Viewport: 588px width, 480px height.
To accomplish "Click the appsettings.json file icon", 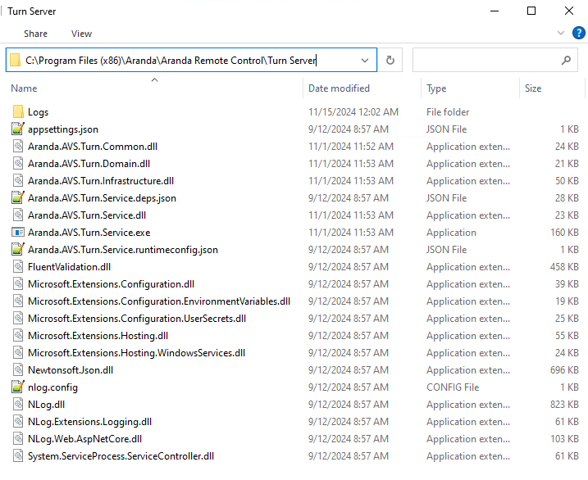I will click(17, 129).
